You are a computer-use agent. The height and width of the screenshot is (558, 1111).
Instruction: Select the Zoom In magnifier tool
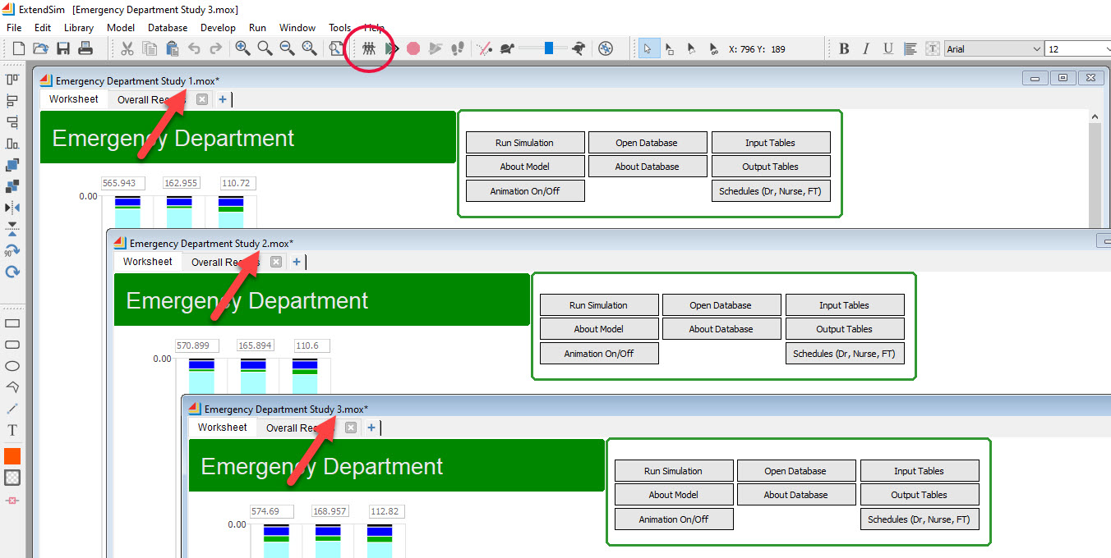pos(242,48)
